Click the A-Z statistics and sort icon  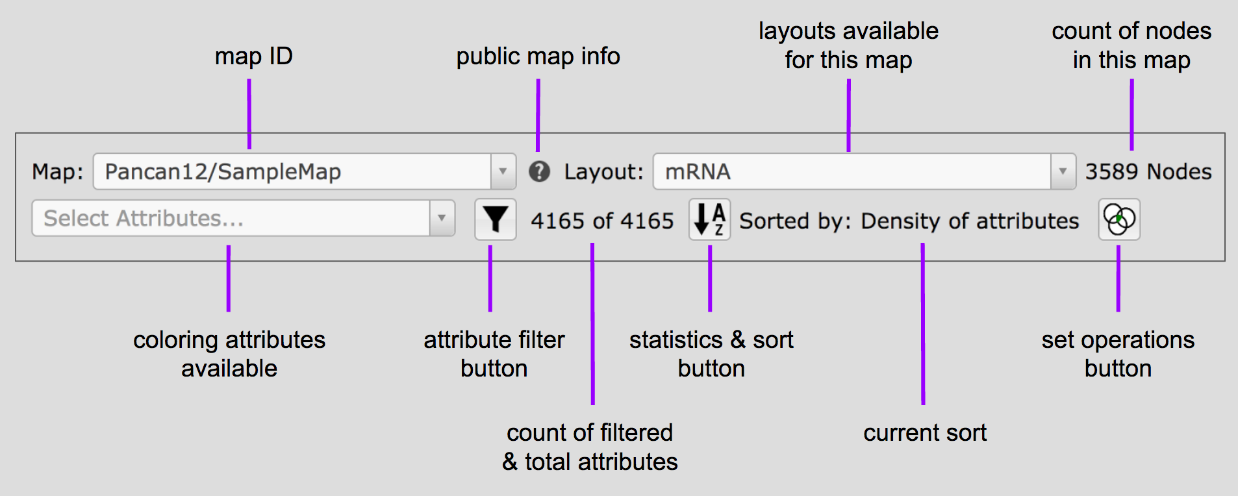(709, 219)
